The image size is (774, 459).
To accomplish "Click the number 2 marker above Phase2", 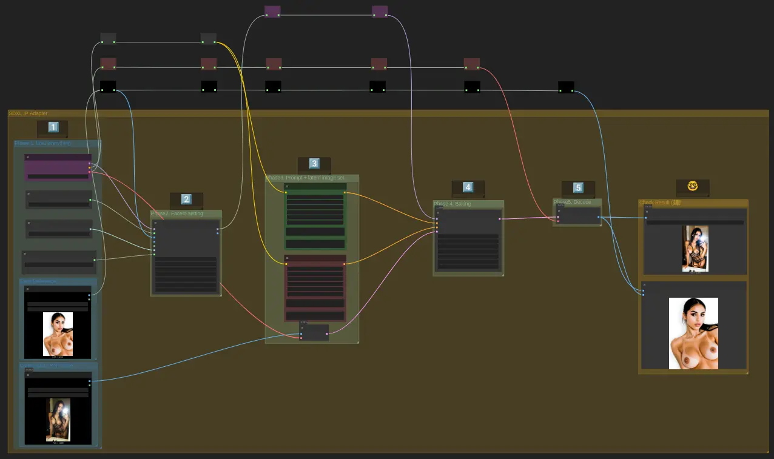I will click(186, 199).
